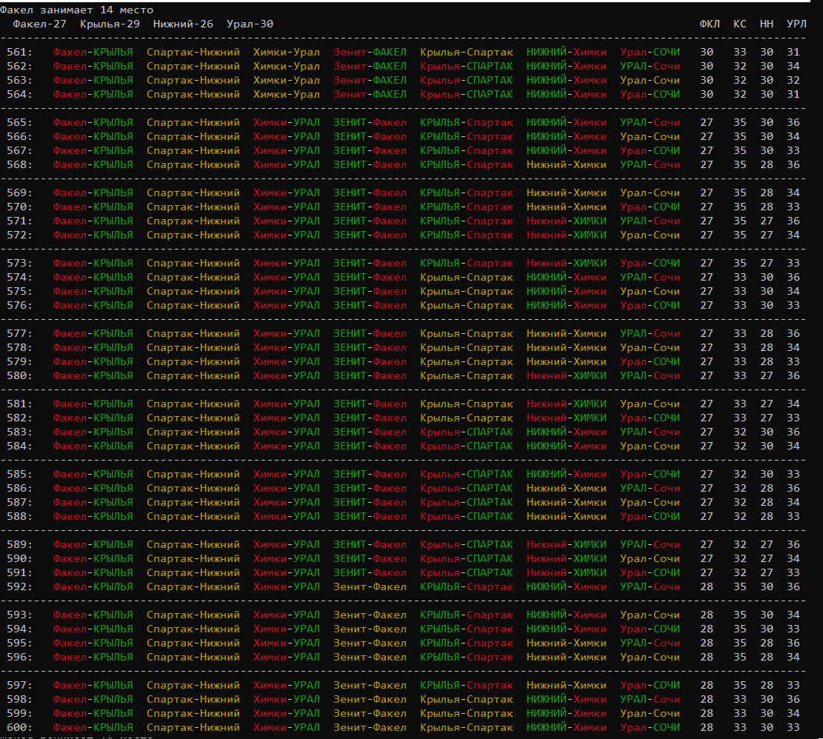This screenshot has width=823, height=739.
Task: Select 'КРЫЛЬЯ-Спартак' in row 594
Action: pos(467,629)
